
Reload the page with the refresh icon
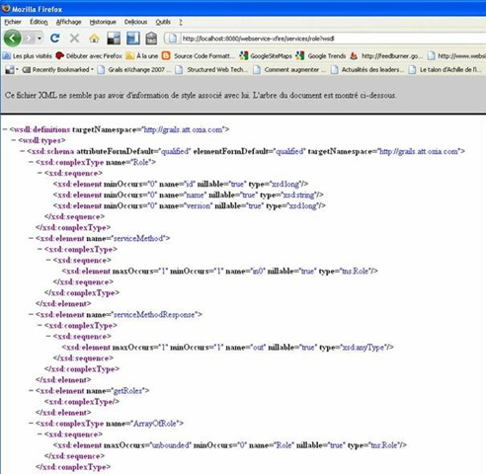(x=55, y=39)
